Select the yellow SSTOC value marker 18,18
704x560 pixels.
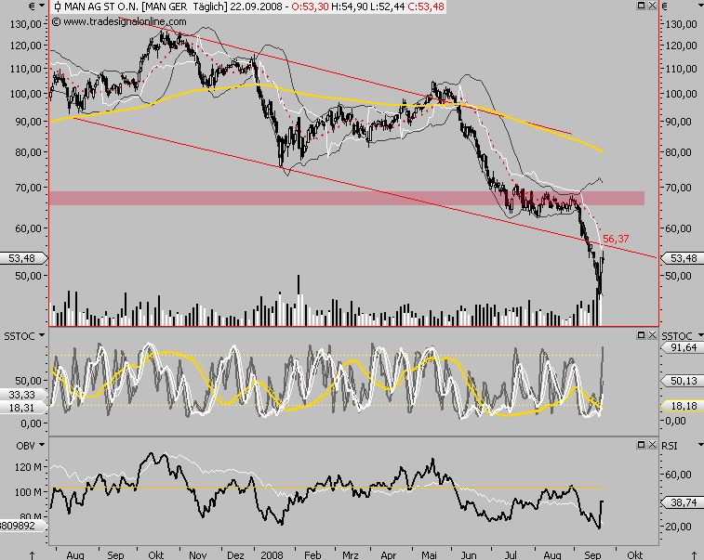pyautogui.click(x=683, y=406)
